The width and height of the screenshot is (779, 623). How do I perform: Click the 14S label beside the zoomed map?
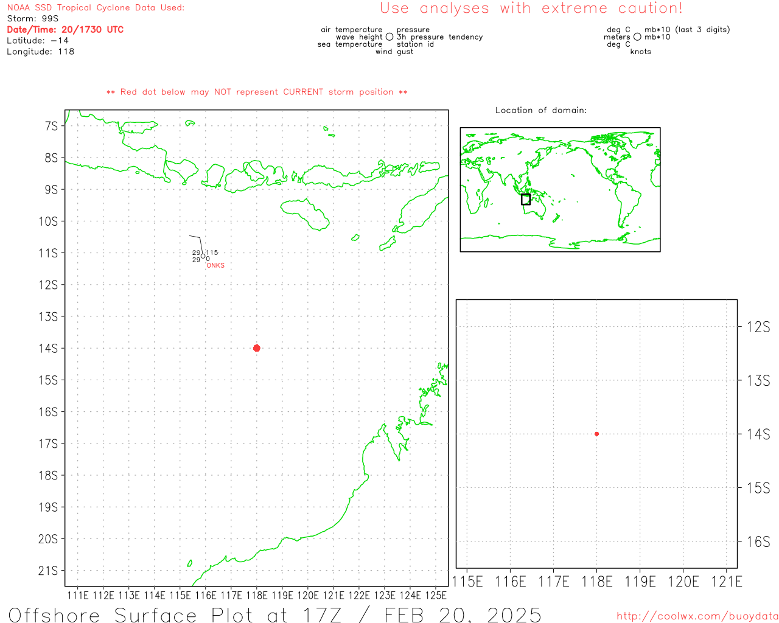tap(758, 434)
